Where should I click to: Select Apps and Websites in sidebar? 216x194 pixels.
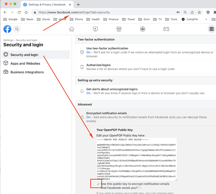36,63
